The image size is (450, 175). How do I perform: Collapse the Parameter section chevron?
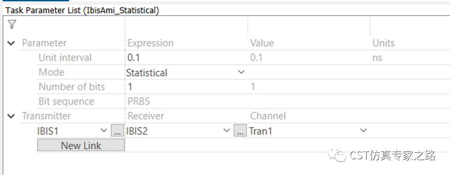point(11,44)
